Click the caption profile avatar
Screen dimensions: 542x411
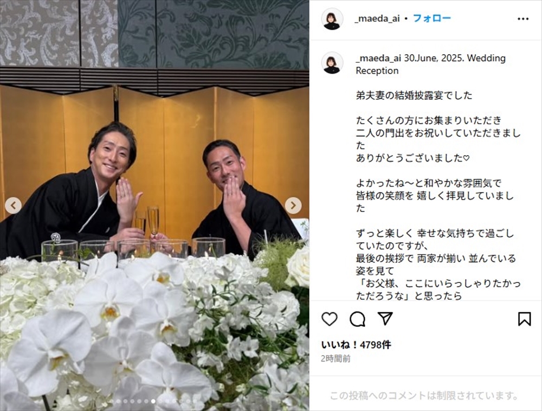(332, 63)
